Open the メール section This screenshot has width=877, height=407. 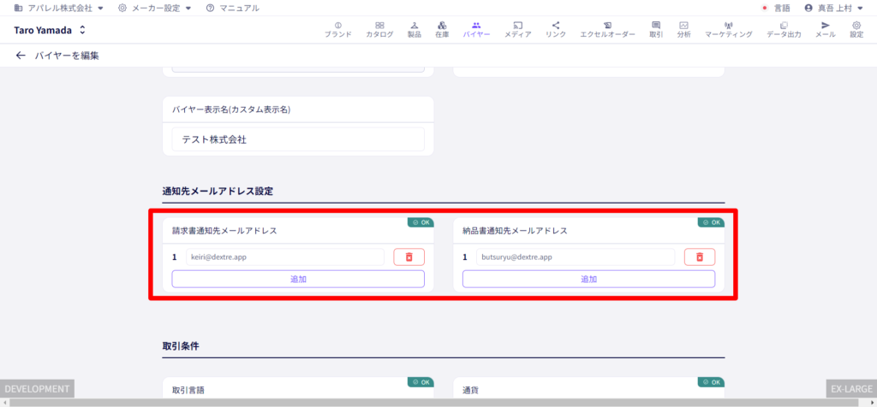[826, 30]
